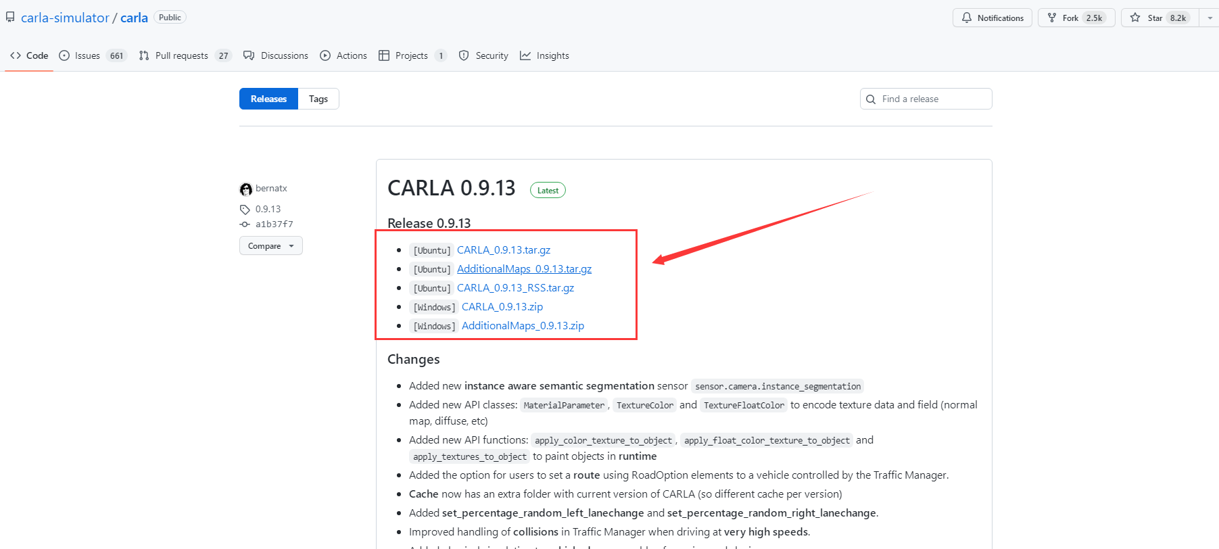Open the Insights tab

point(544,55)
